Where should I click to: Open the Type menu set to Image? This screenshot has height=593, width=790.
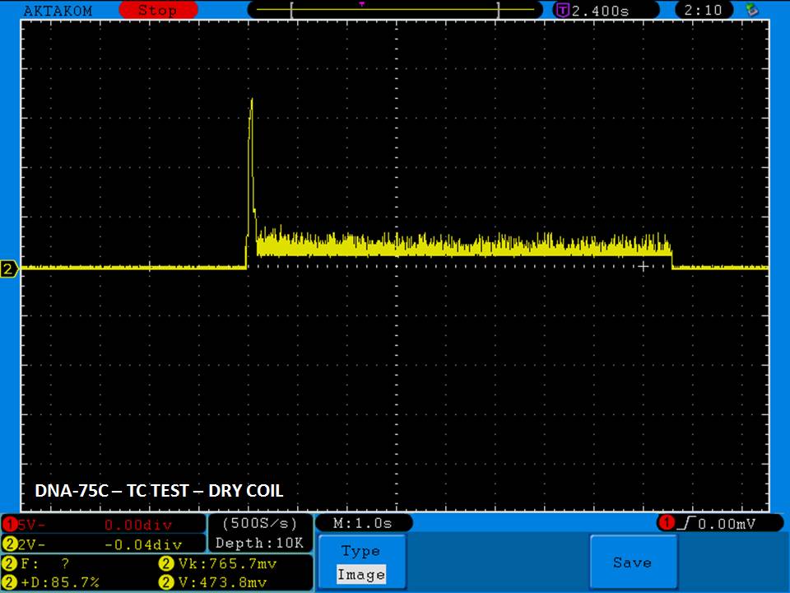[x=361, y=563]
